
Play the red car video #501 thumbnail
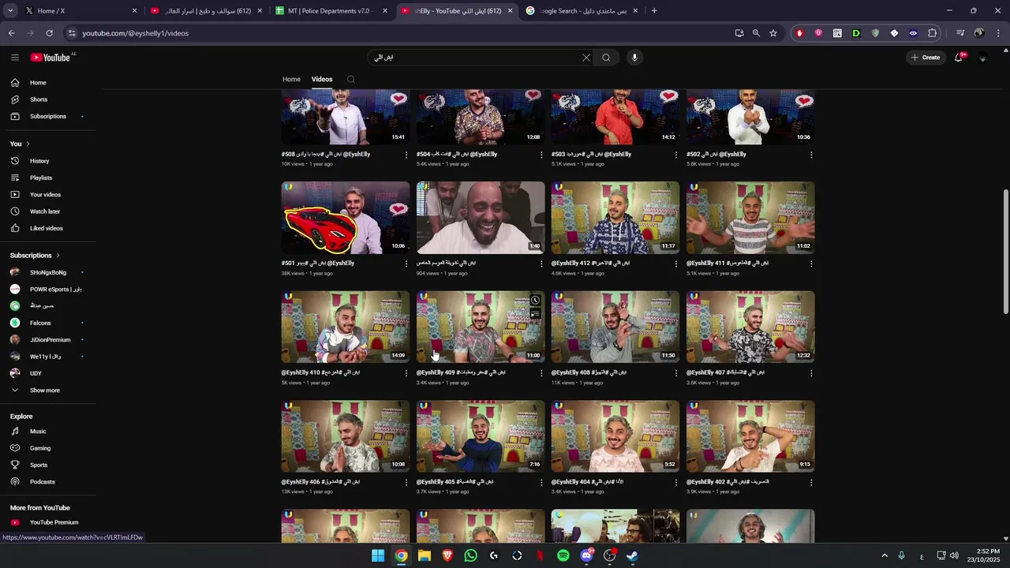[x=346, y=218]
